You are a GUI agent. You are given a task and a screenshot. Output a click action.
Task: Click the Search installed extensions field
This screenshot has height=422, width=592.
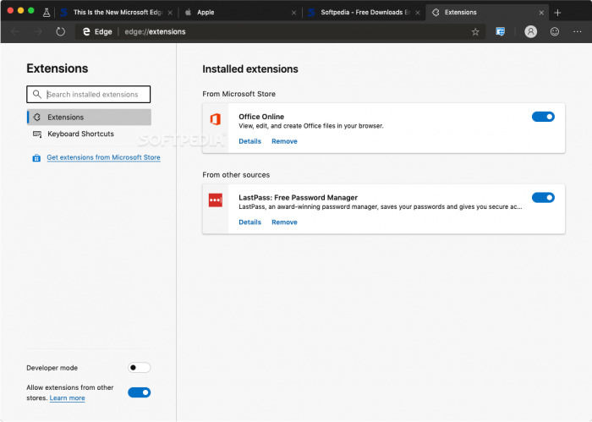click(x=95, y=95)
